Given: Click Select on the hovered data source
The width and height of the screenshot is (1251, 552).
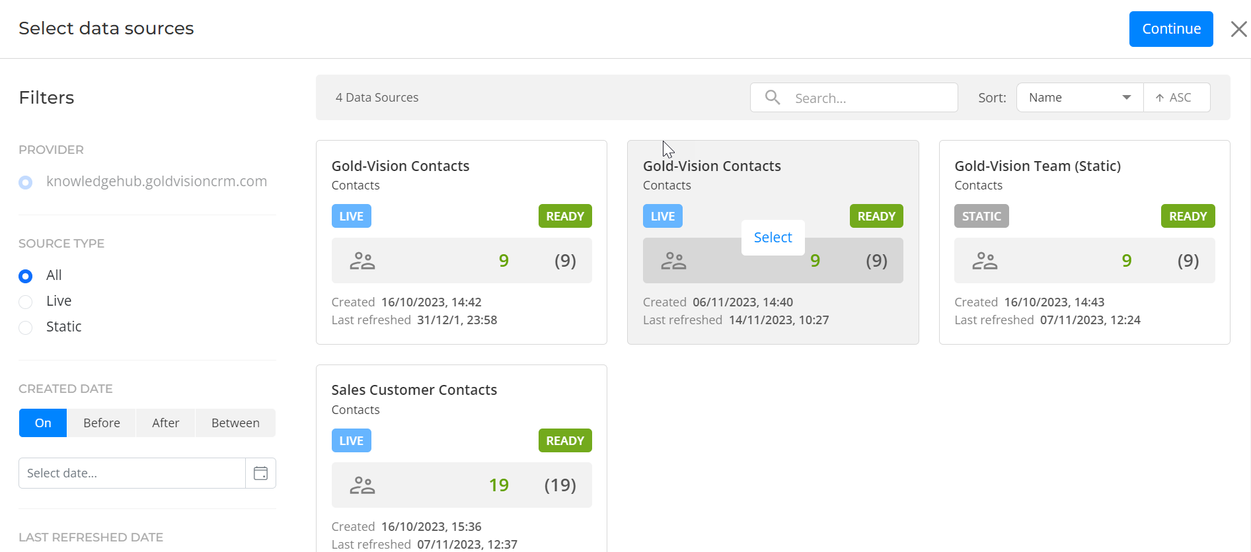Looking at the screenshot, I should point(773,238).
